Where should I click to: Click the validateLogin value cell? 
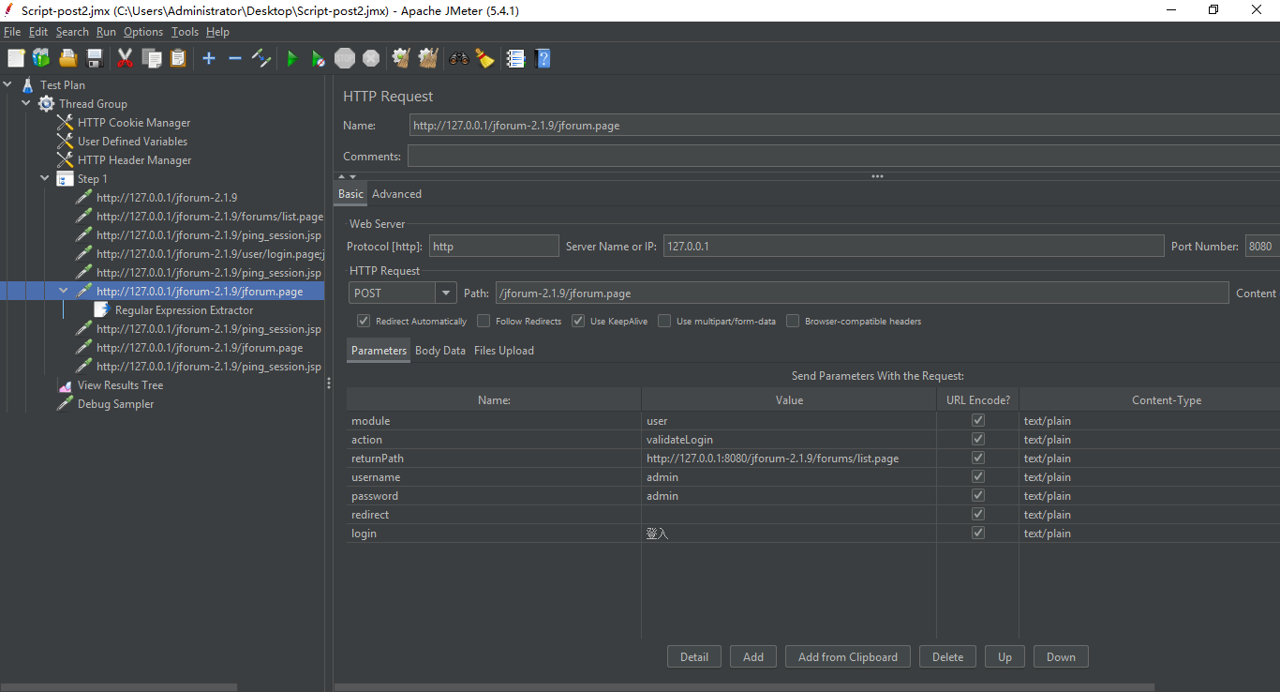[x=789, y=440]
